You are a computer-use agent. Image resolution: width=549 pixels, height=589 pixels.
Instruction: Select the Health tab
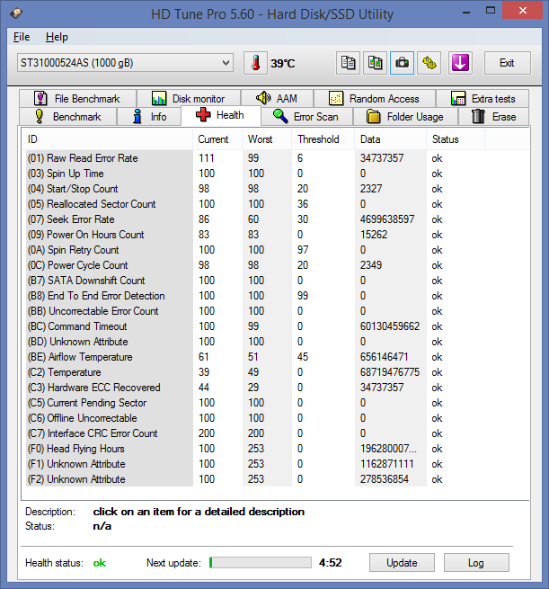coord(221,115)
